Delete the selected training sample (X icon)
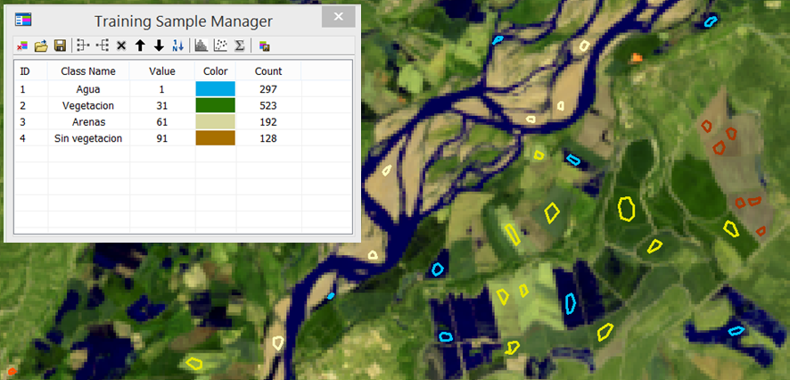Viewport: 790px width, 380px height. pos(121,45)
